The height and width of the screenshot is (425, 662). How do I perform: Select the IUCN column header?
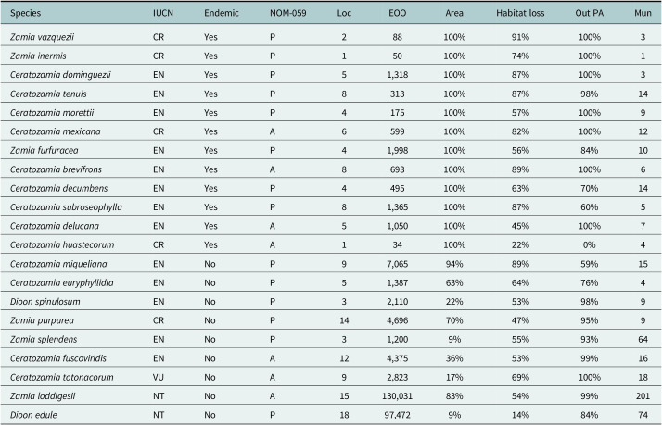click(x=163, y=13)
